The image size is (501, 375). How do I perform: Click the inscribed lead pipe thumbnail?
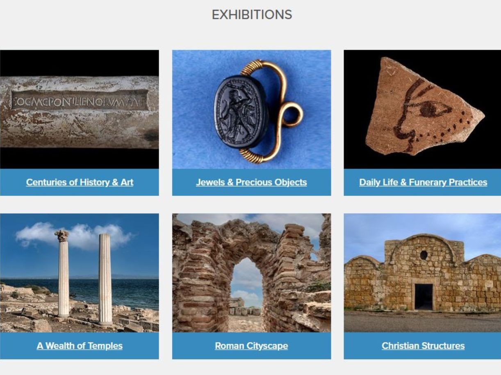[x=80, y=110]
